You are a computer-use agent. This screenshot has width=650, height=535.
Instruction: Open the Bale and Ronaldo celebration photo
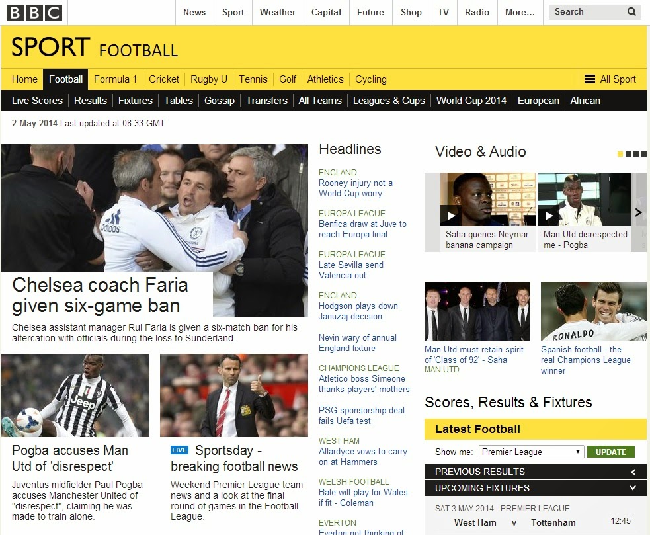pyautogui.click(x=594, y=311)
